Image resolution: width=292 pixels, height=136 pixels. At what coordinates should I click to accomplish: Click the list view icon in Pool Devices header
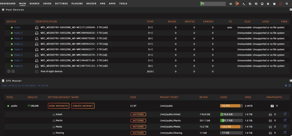point(291,10)
